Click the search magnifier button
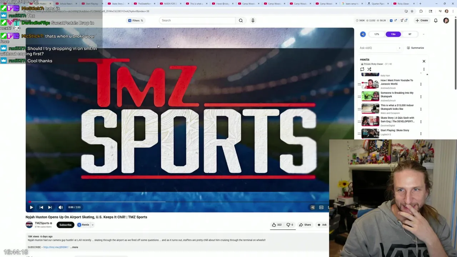Screen dimensions: 457x257 click(241, 20)
